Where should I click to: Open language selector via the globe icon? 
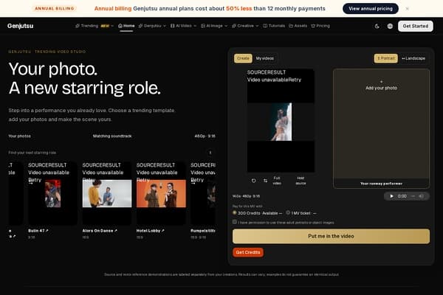390,26
